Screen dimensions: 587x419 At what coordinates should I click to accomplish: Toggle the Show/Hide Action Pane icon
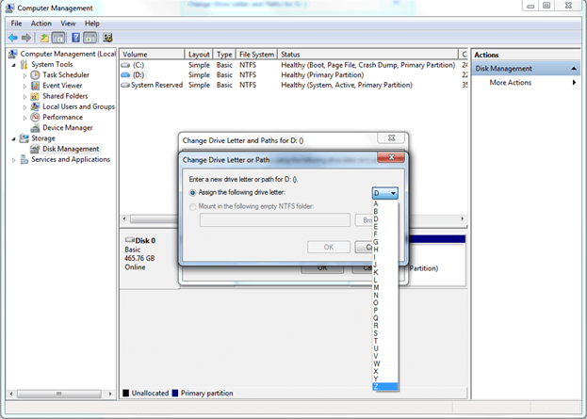pyautogui.click(x=90, y=38)
